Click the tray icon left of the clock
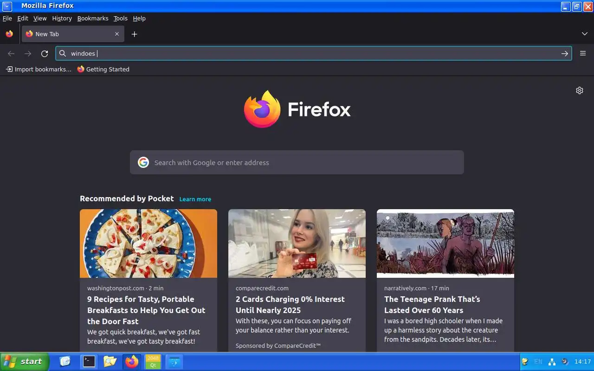 [565, 361]
